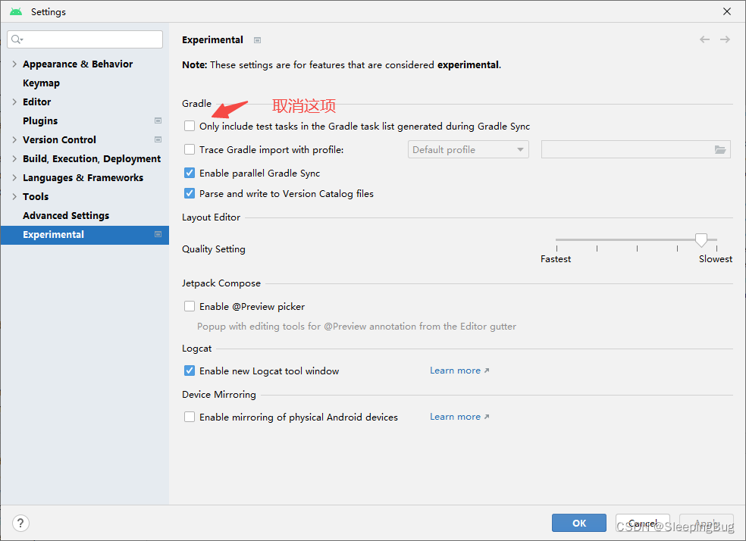Open the Keymap settings page
The image size is (746, 541).
tap(41, 83)
